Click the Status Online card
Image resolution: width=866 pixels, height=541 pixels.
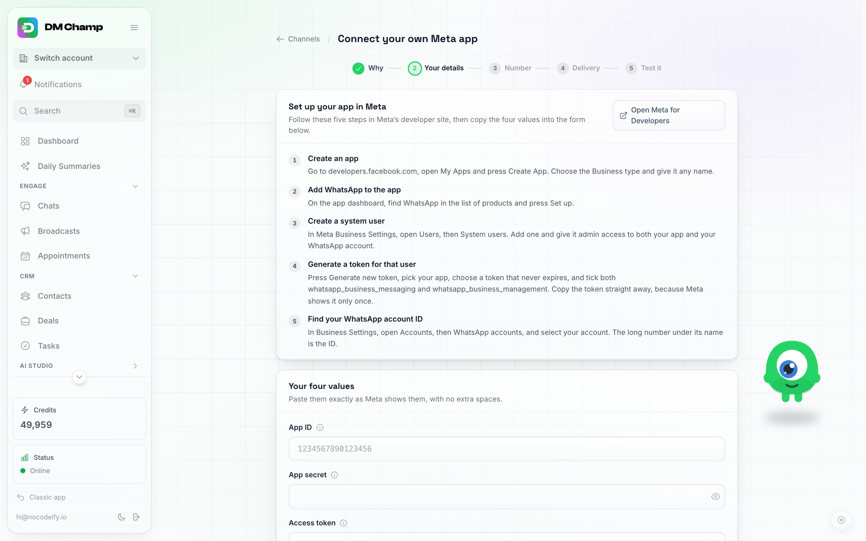pyautogui.click(x=79, y=464)
